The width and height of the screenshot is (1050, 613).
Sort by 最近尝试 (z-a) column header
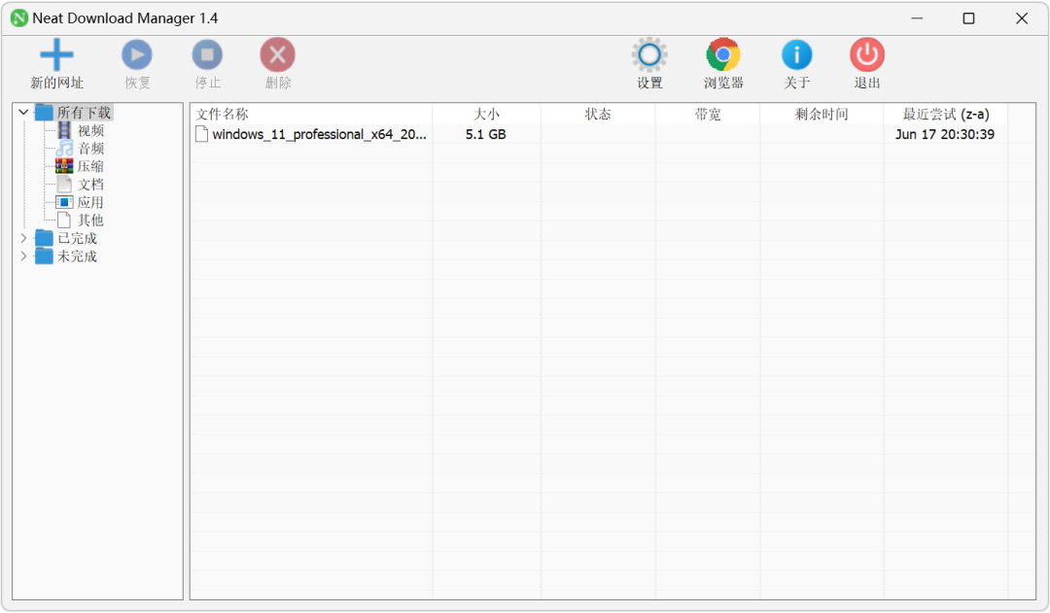(946, 115)
